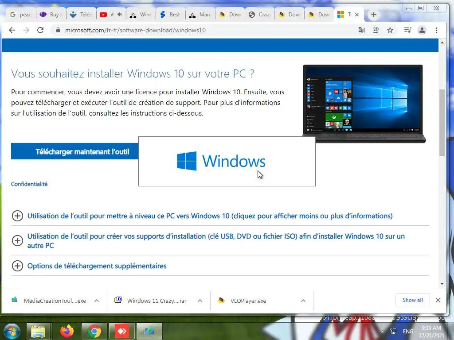Launch Firefox from the taskbar
454x340 pixels.
67,331
